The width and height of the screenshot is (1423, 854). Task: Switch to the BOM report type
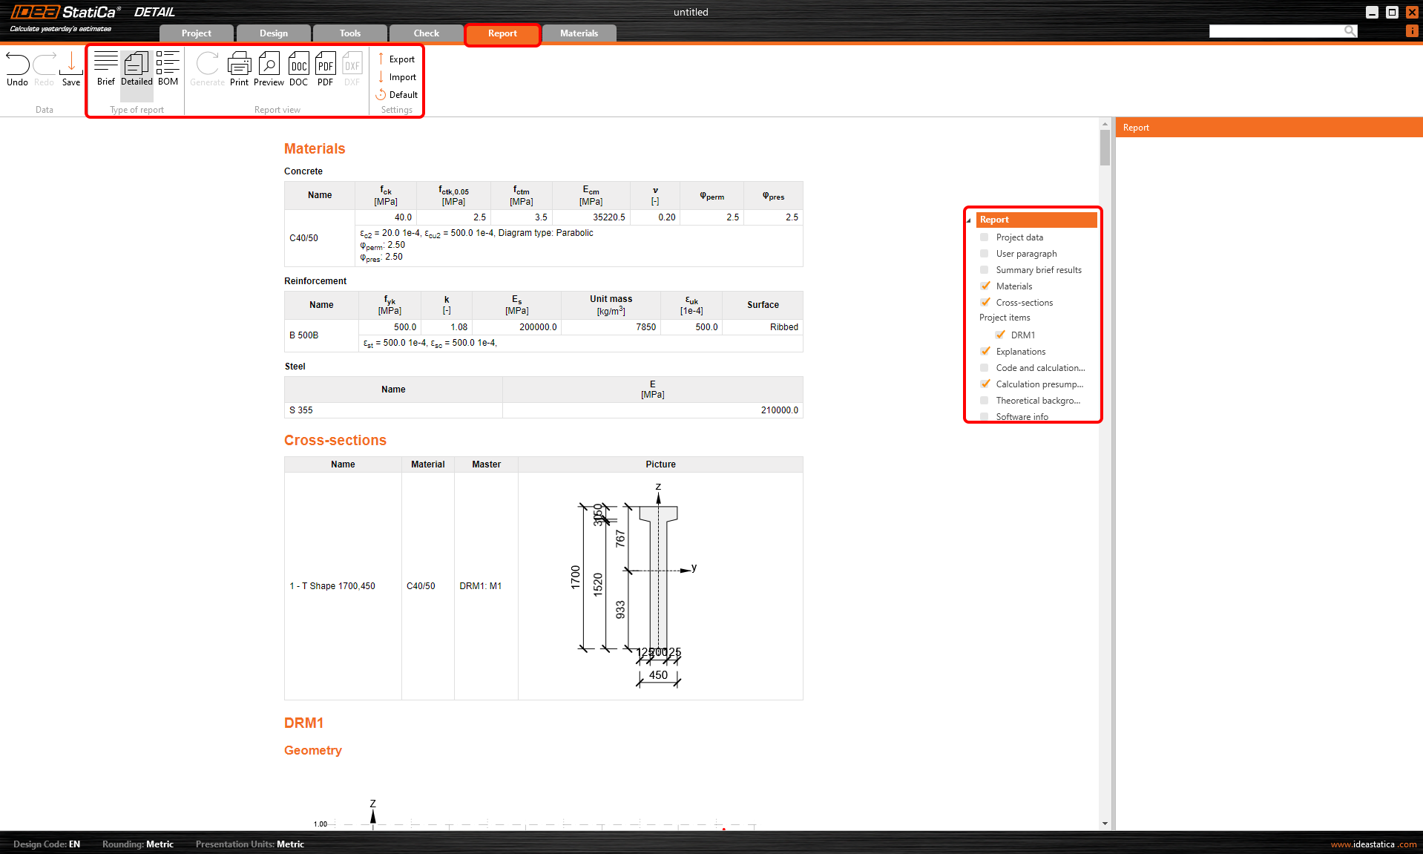pos(168,69)
